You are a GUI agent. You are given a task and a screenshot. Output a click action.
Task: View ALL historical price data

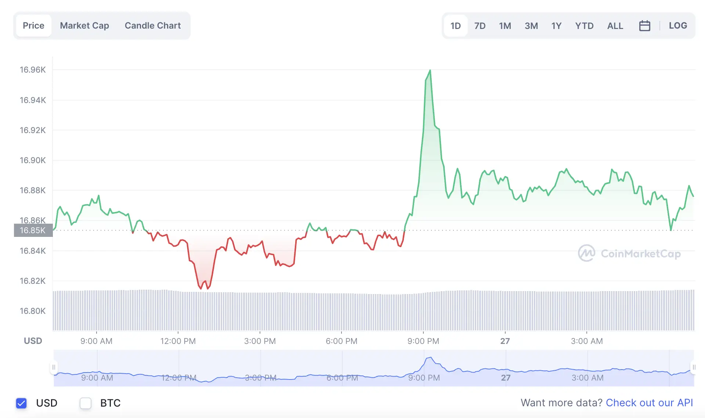click(615, 26)
